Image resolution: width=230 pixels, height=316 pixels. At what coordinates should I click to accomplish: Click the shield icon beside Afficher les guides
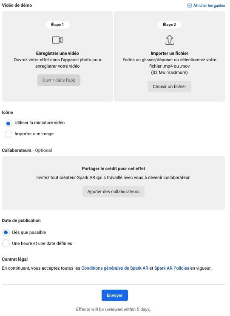click(x=189, y=6)
